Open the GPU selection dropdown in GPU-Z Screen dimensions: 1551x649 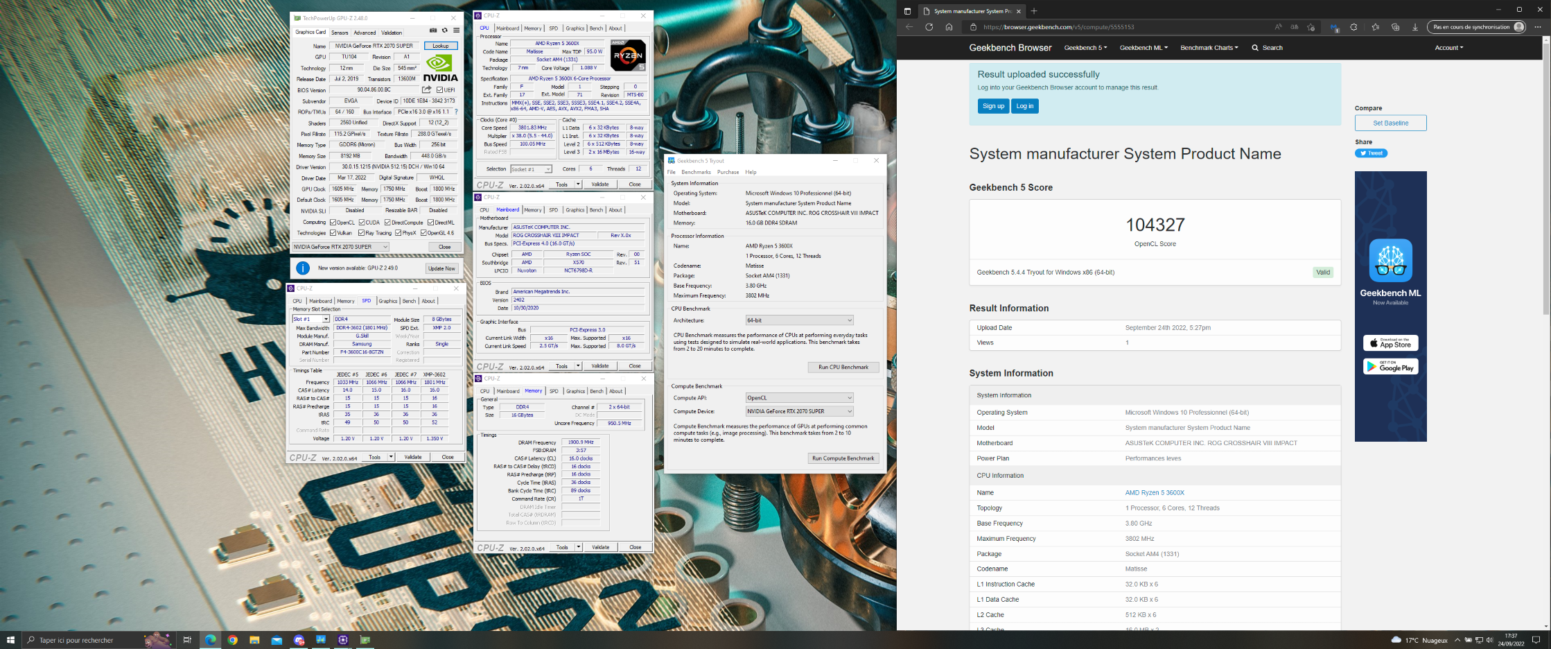340,247
